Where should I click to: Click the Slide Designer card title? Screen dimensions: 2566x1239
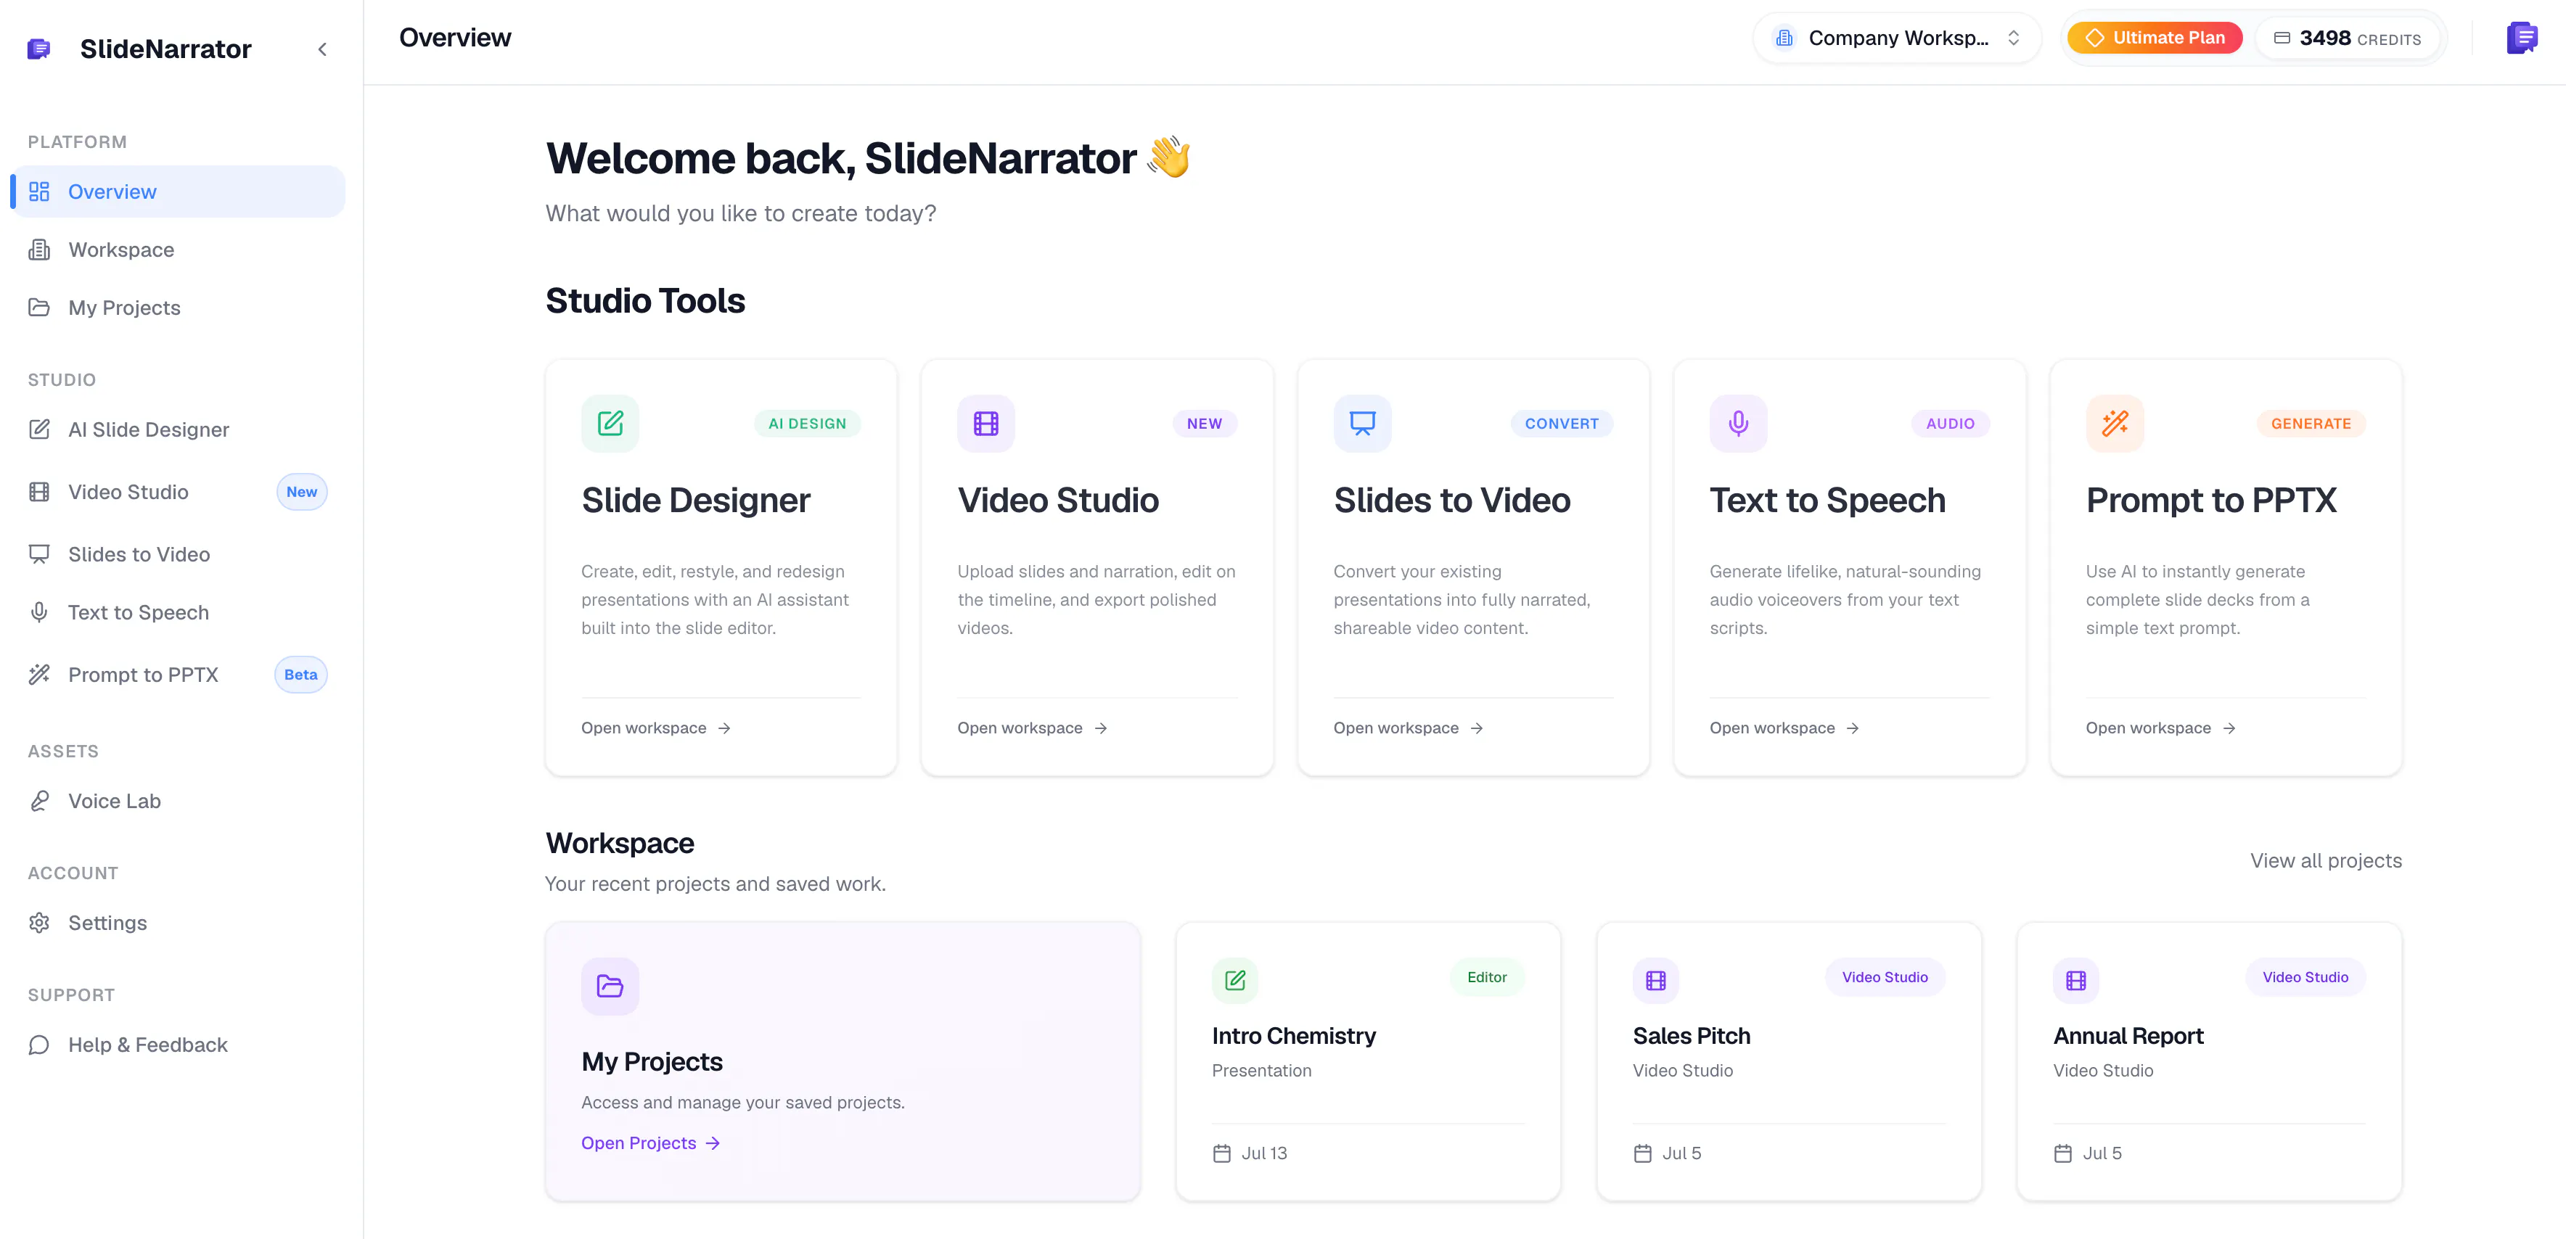tap(695, 500)
